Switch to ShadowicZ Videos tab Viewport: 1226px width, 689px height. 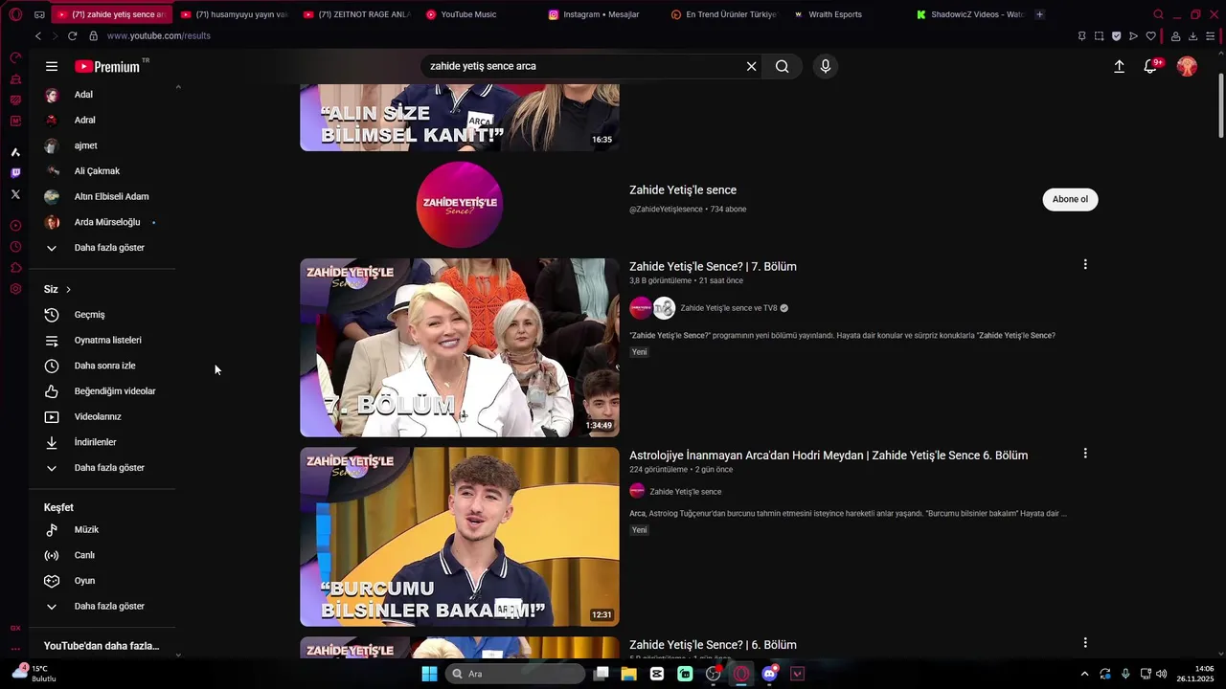(969, 14)
